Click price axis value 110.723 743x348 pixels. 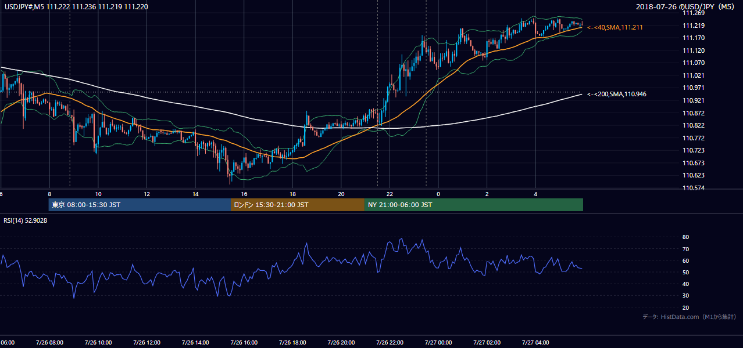(693, 150)
